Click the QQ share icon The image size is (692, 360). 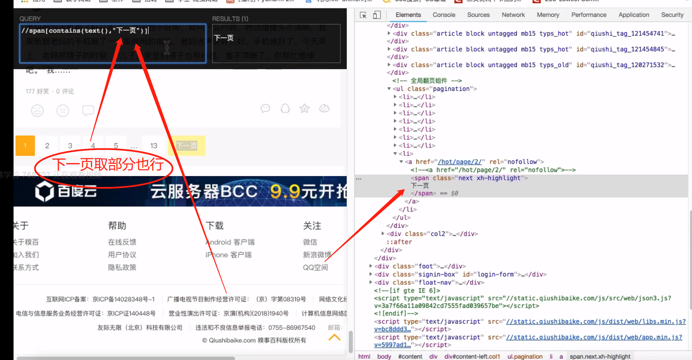285,109
